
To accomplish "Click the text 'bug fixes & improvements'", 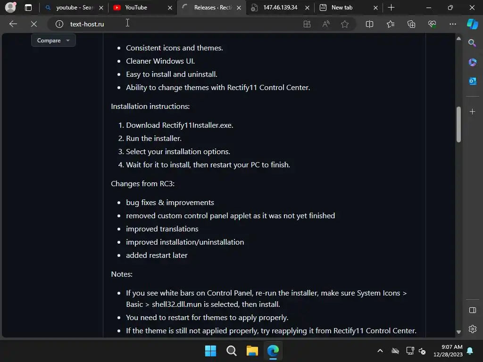I will click(x=170, y=203).
